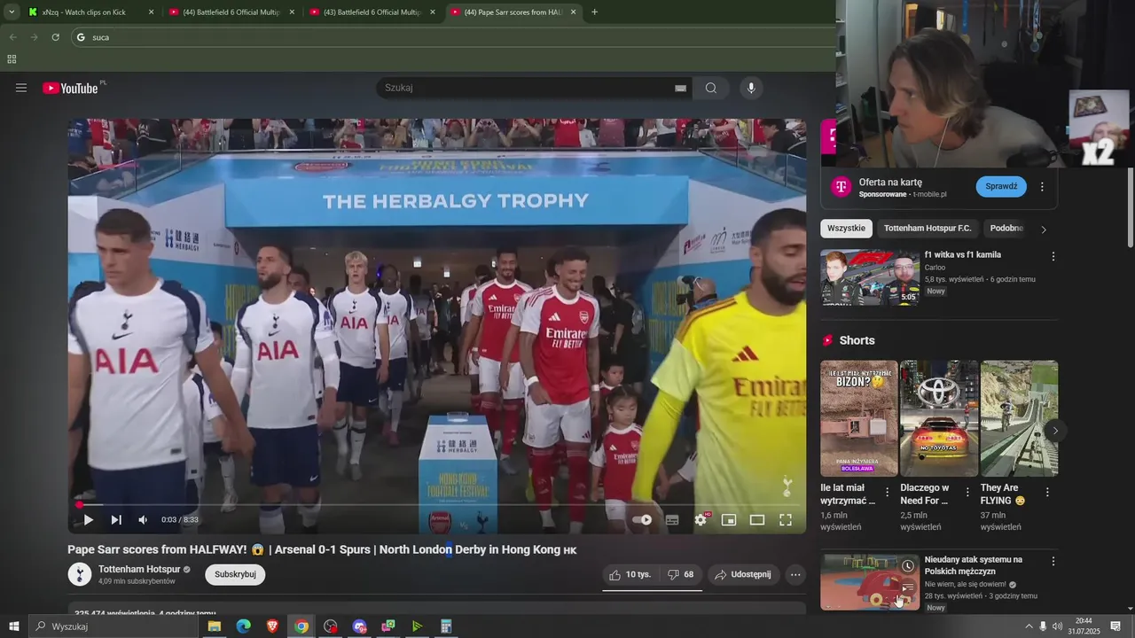Open the on-screen keyboard icon in search

tap(680, 88)
